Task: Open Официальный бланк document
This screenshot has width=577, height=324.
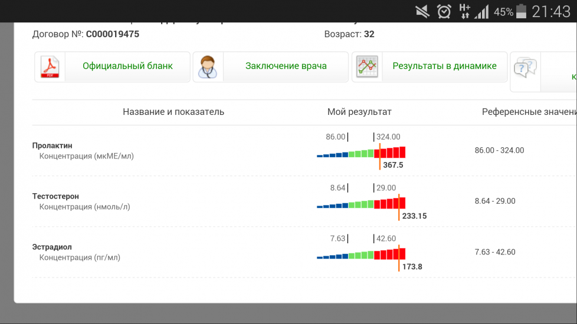Action: (127, 66)
